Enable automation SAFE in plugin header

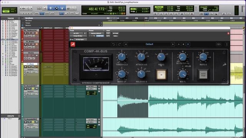point(108,36)
